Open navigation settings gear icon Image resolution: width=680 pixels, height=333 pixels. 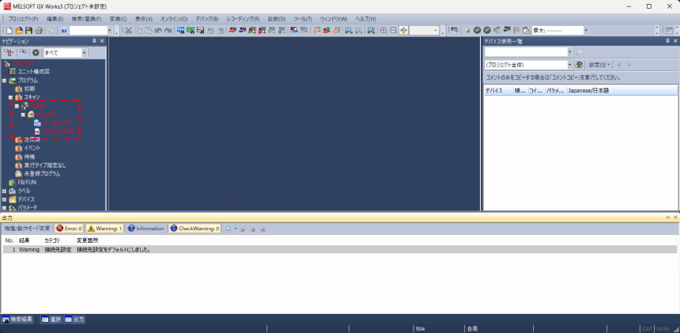pyautogui.click(x=36, y=52)
